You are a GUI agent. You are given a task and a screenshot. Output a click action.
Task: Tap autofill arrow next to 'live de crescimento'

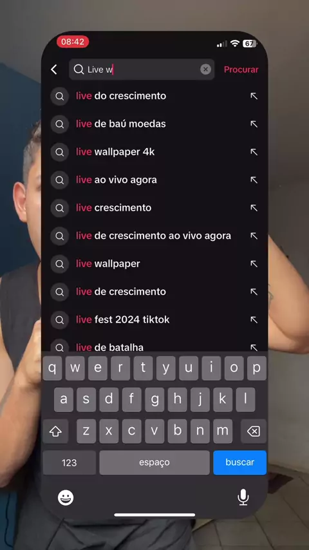pos(254,292)
